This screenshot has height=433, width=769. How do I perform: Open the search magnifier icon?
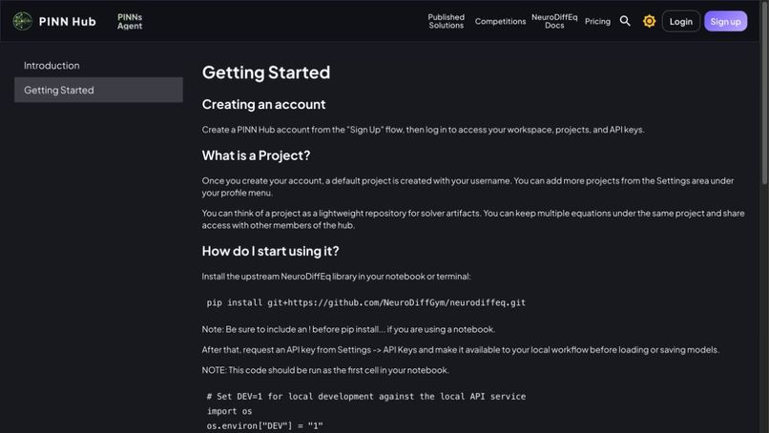point(625,21)
